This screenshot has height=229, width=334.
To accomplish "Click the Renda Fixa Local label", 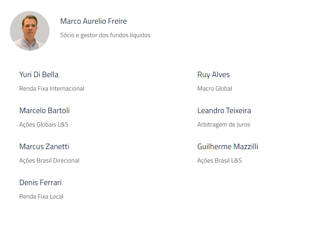I will [41, 196].
